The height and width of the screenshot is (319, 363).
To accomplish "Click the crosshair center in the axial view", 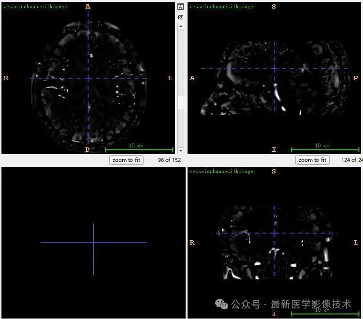I will pos(88,78).
